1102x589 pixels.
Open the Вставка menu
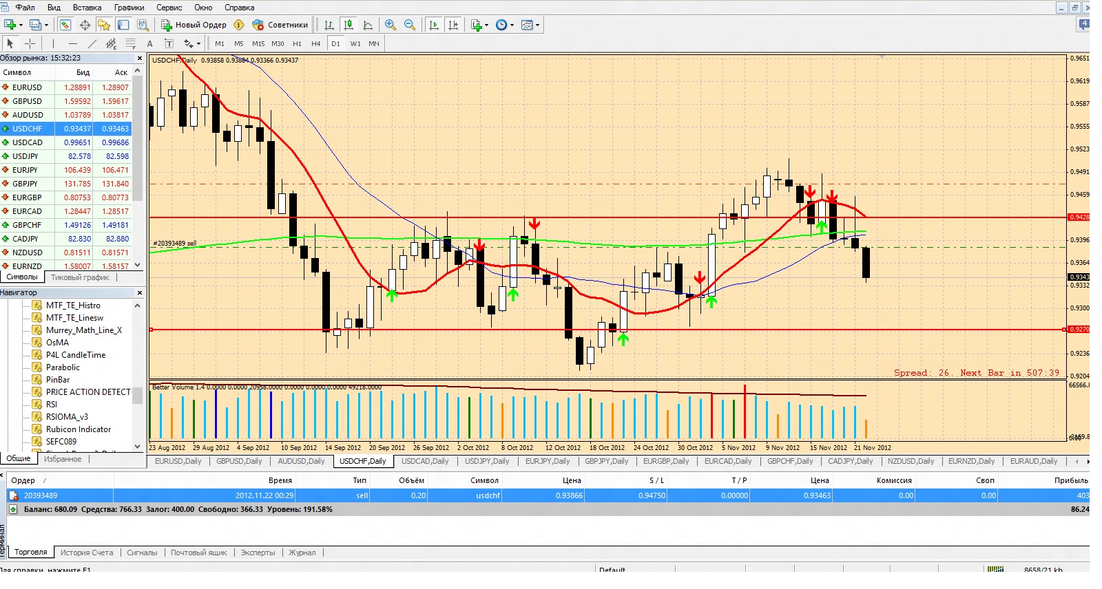87,8
